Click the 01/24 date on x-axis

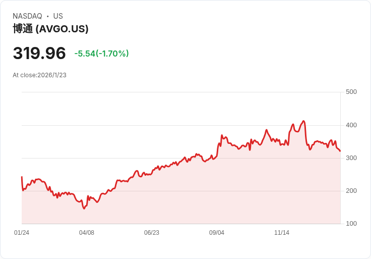point(22,233)
